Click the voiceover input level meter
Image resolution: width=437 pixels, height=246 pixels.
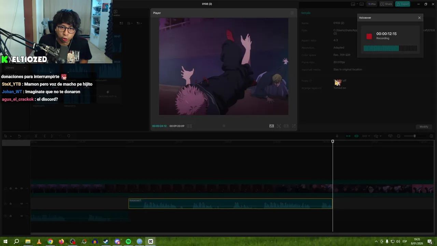click(x=390, y=49)
